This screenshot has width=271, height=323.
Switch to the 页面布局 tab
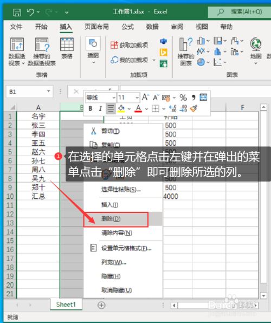click(x=96, y=27)
